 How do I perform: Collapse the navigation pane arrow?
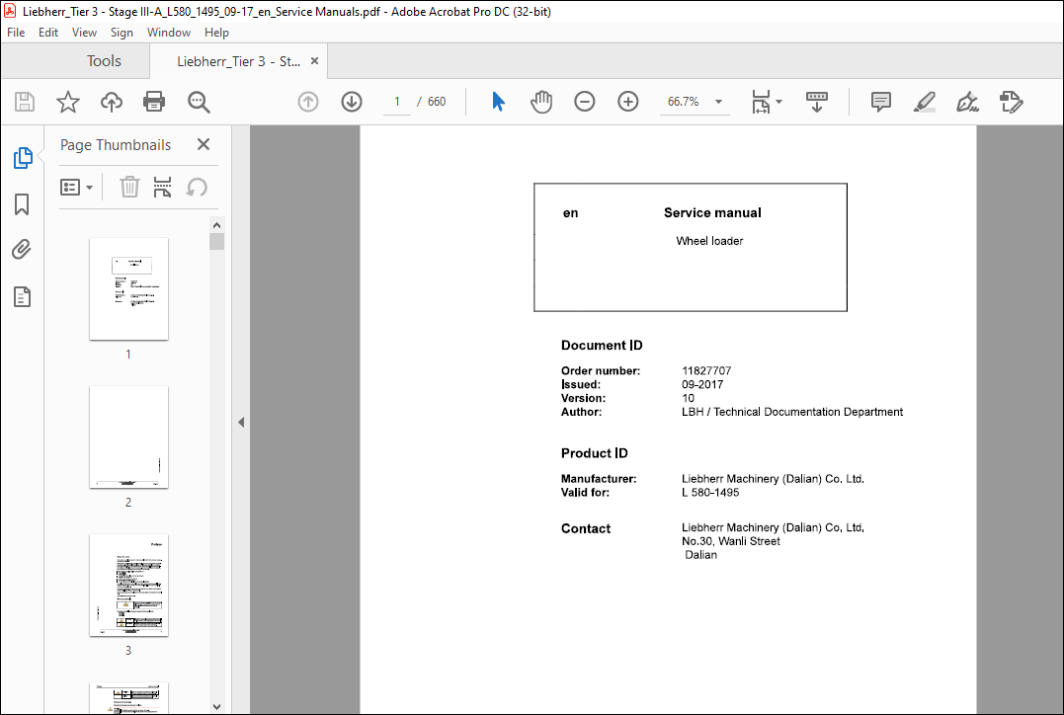coord(241,422)
